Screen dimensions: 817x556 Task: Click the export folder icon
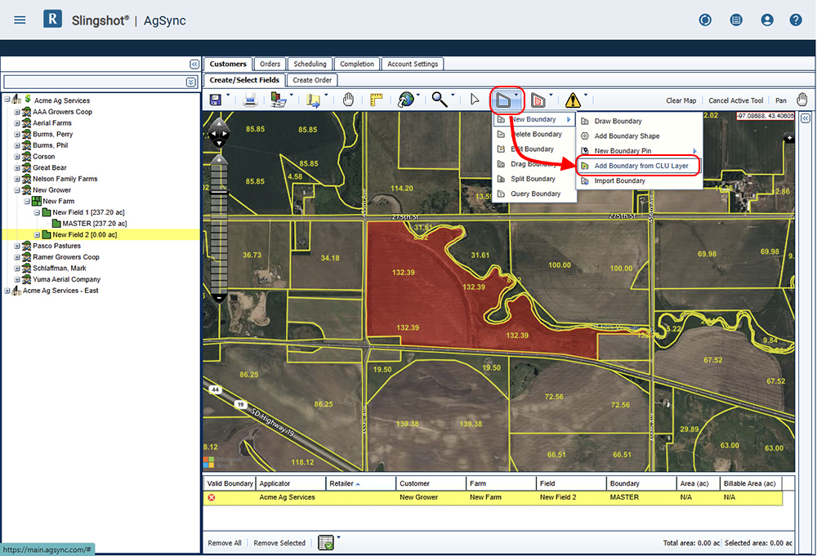(313, 100)
